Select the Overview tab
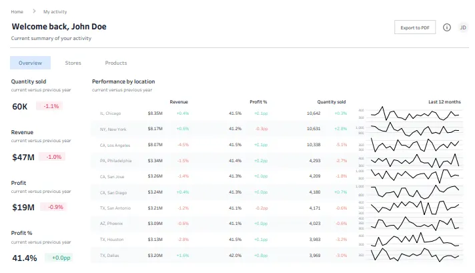This screenshot has height=273, width=475. coord(30,63)
